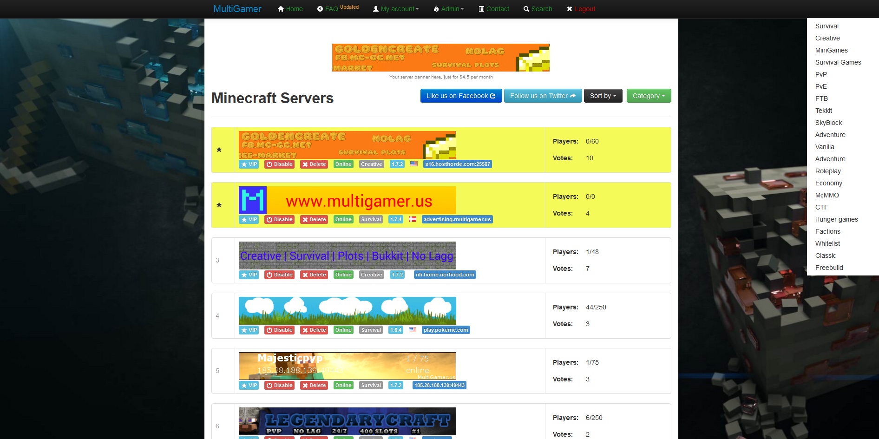
Task: Delete the GoldenCreate server
Action: click(314, 164)
